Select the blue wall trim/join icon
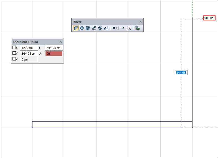218x158 pixels. tap(123, 28)
